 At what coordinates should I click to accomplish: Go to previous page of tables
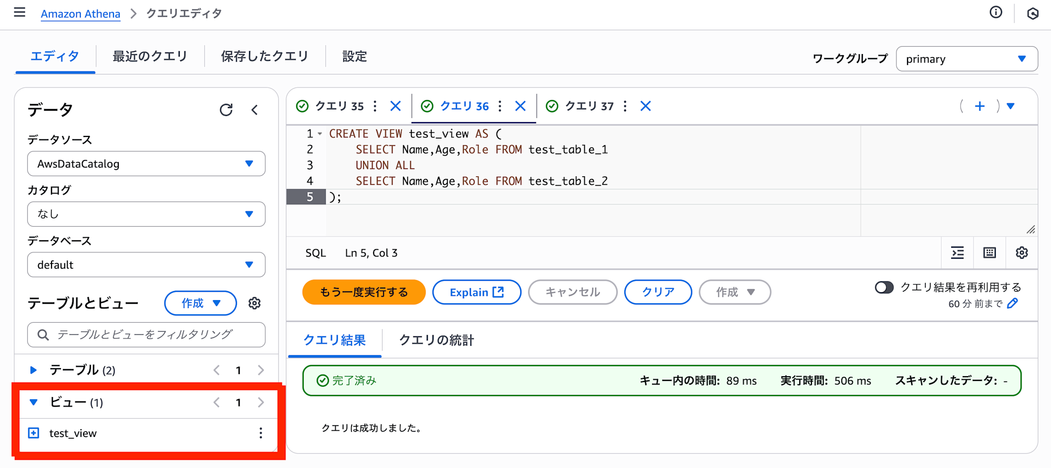pyautogui.click(x=217, y=370)
